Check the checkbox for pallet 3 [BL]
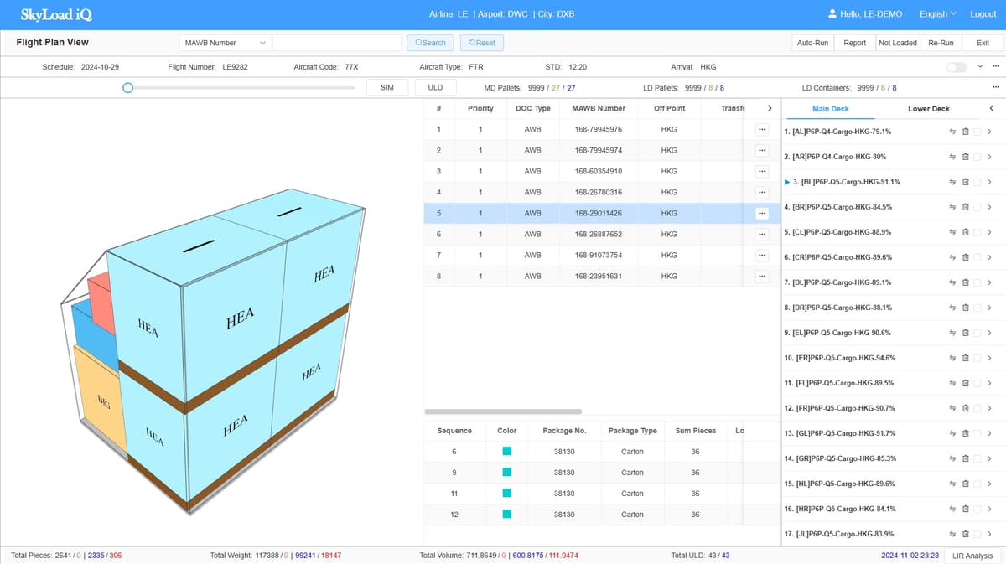 click(977, 182)
